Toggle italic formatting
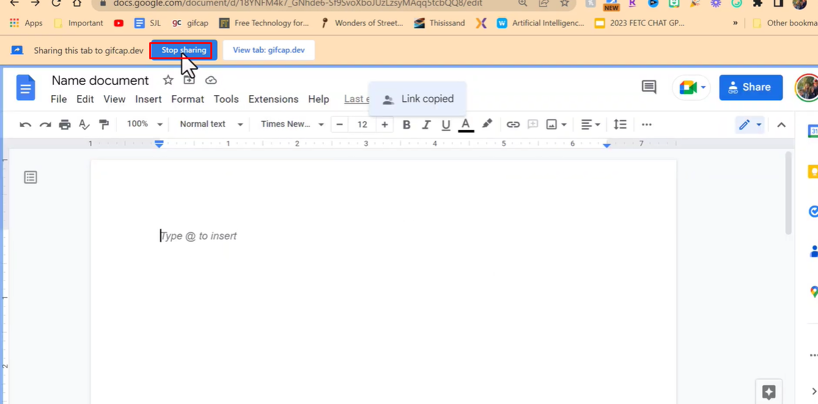 pyautogui.click(x=426, y=124)
